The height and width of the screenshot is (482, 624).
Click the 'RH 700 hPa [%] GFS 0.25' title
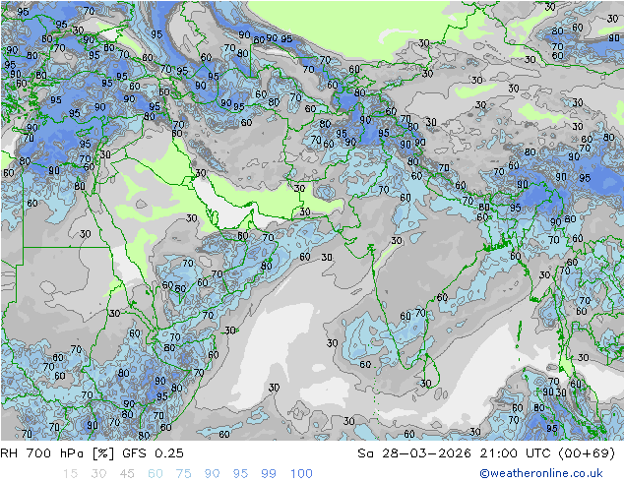click(92, 452)
